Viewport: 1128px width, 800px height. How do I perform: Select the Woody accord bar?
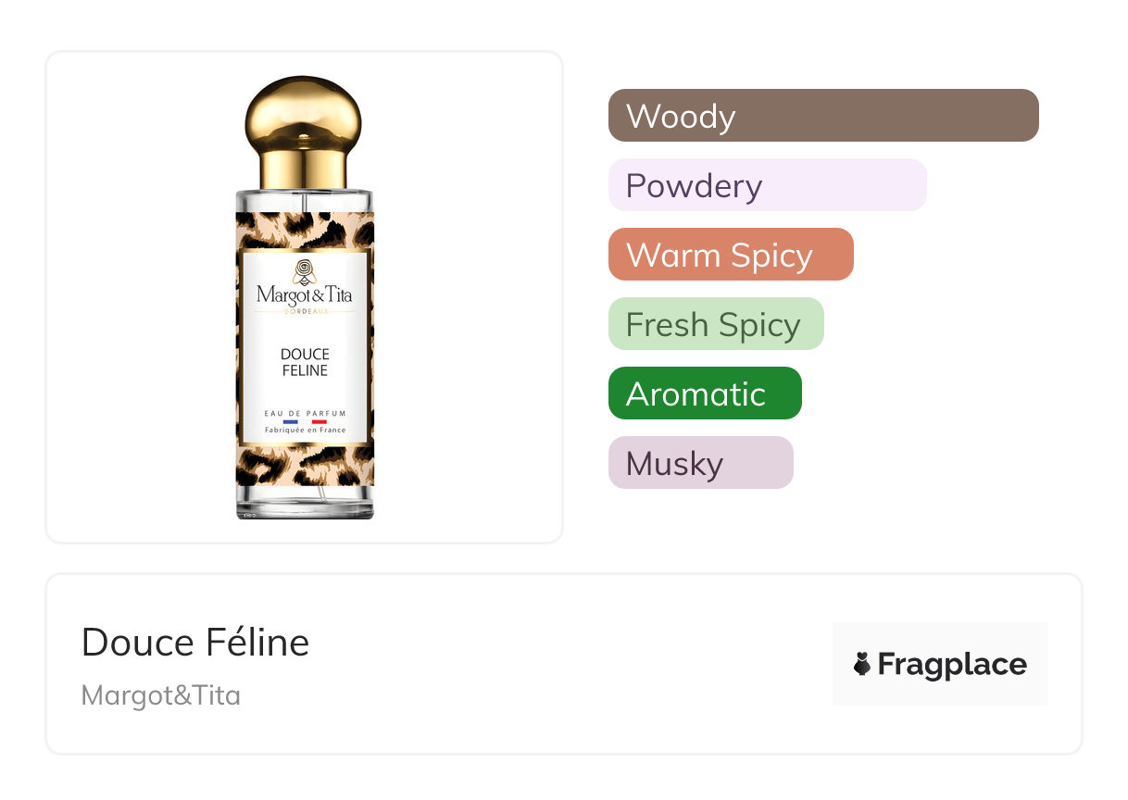tap(823, 116)
